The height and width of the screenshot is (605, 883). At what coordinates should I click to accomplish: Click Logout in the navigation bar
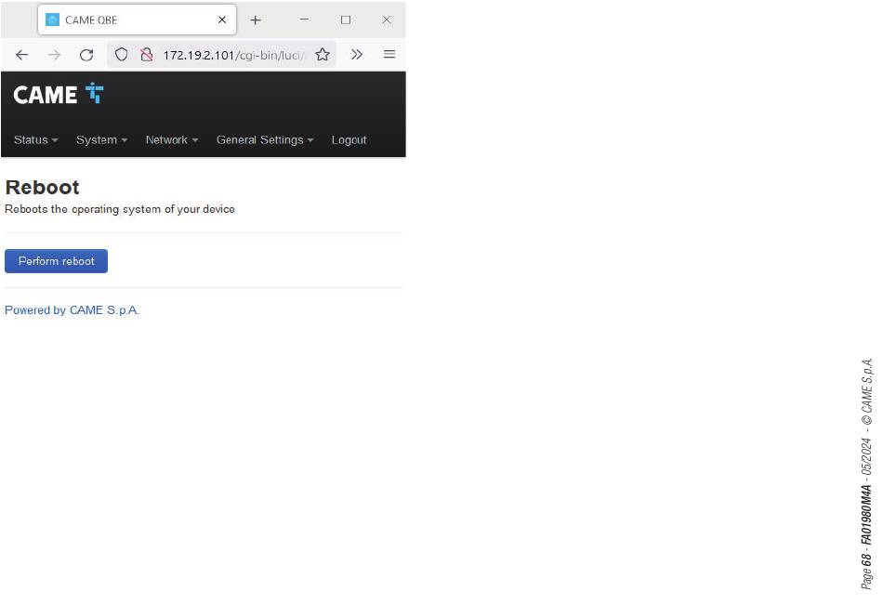[349, 139]
